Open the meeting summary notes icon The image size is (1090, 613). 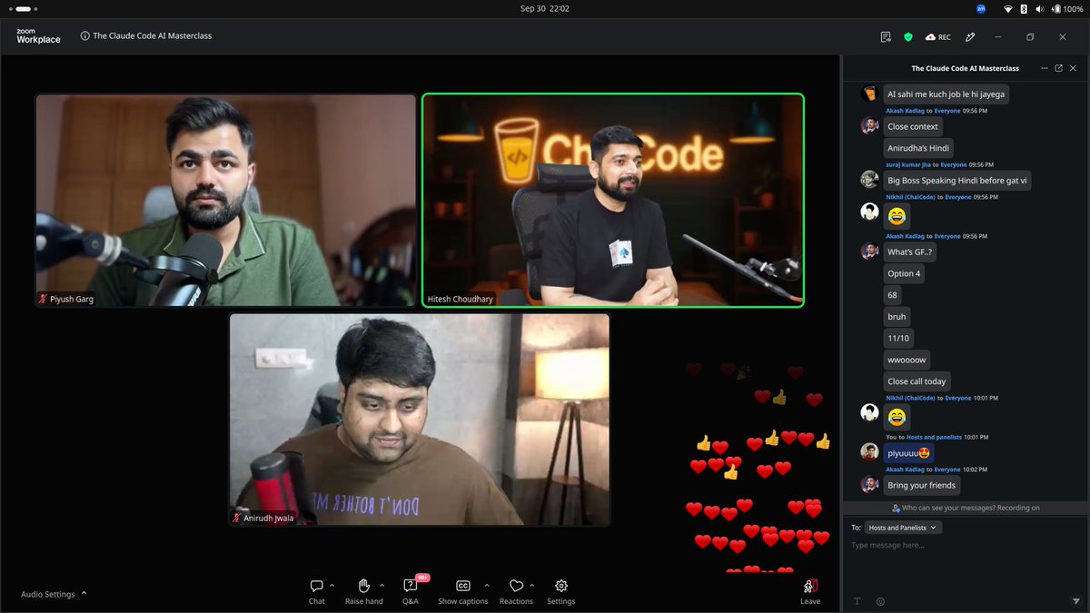[x=886, y=37]
